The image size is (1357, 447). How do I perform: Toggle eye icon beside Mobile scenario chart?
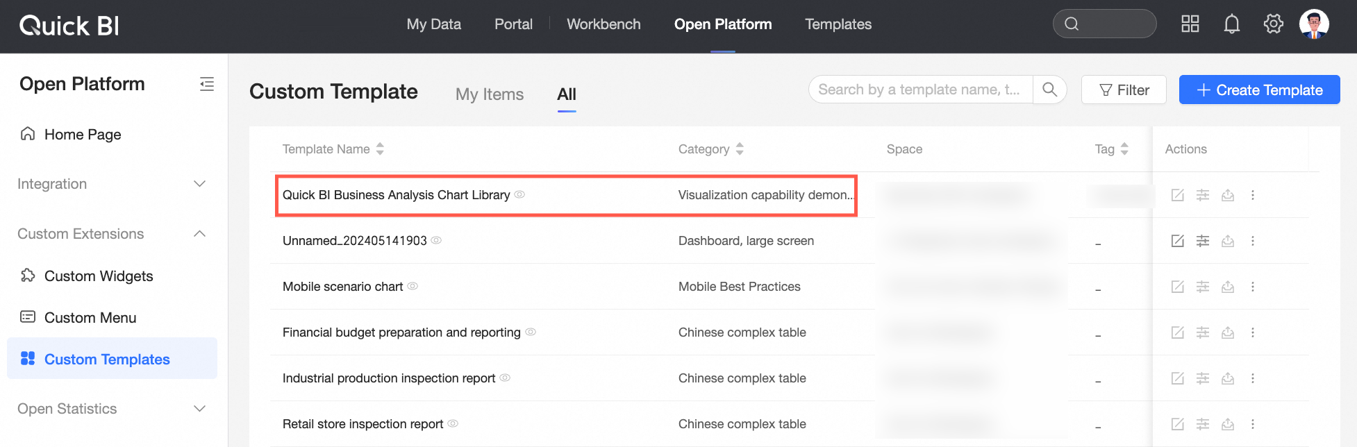pos(413,286)
